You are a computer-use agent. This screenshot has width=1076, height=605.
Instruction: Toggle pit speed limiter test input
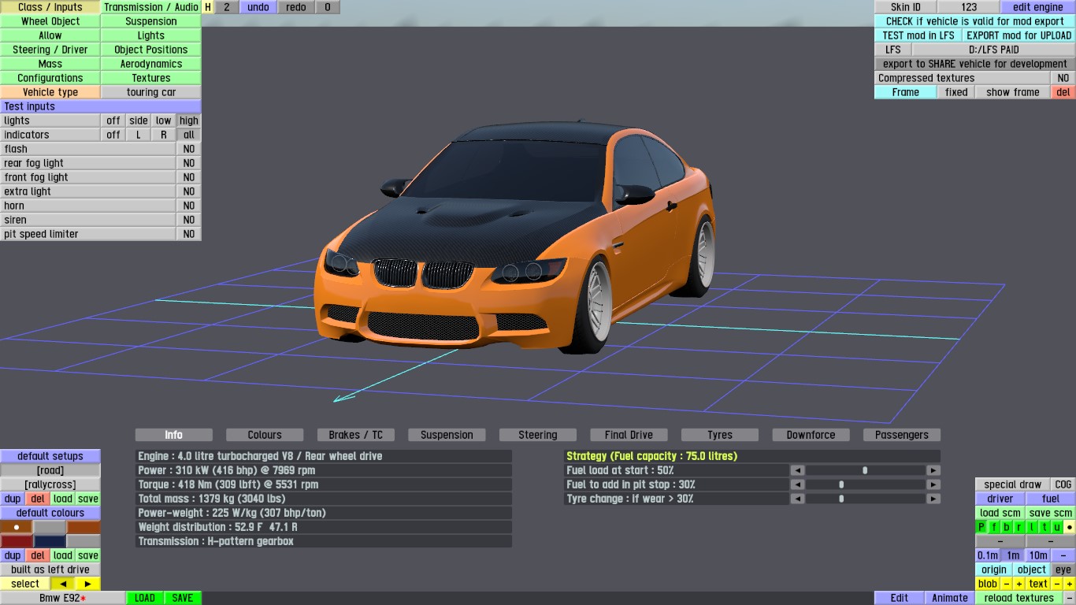coord(189,234)
